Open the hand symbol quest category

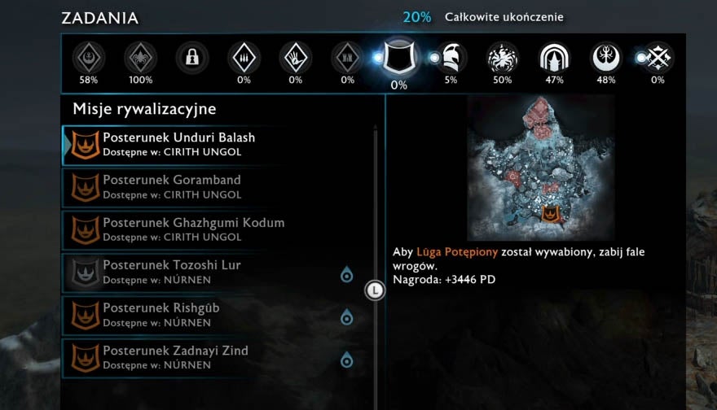296,58
